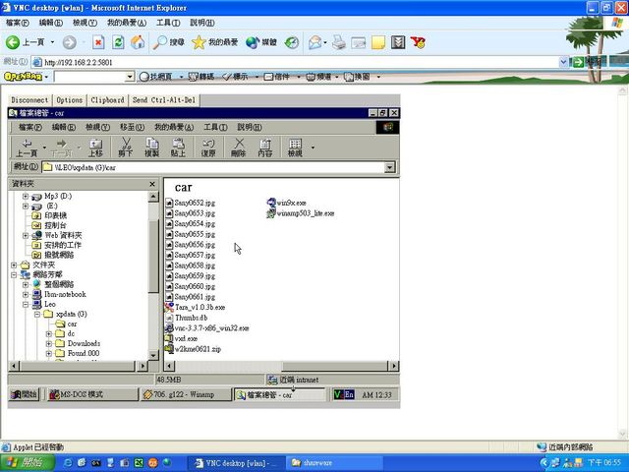
Task: Open the IE Search magnifier button
Action: pos(168,42)
